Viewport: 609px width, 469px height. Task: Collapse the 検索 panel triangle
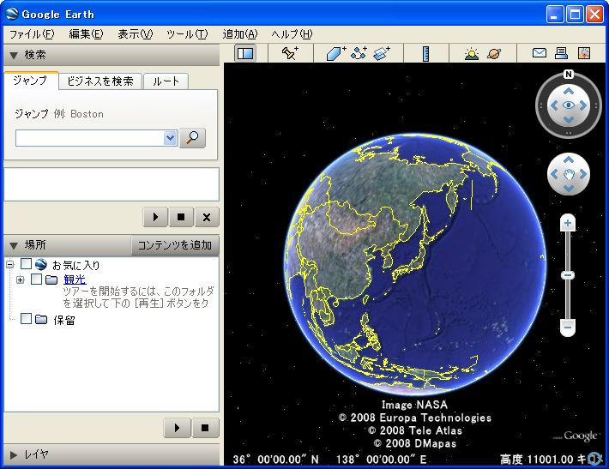click(x=14, y=56)
